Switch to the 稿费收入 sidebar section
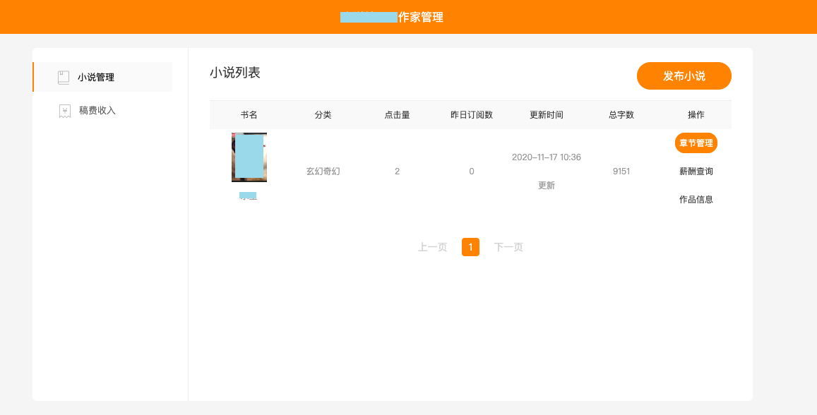 [97, 111]
